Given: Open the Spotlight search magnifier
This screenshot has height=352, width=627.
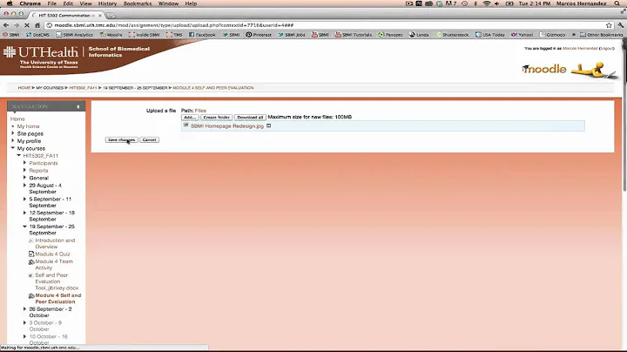Looking at the screenshot, I should (617, 3).
